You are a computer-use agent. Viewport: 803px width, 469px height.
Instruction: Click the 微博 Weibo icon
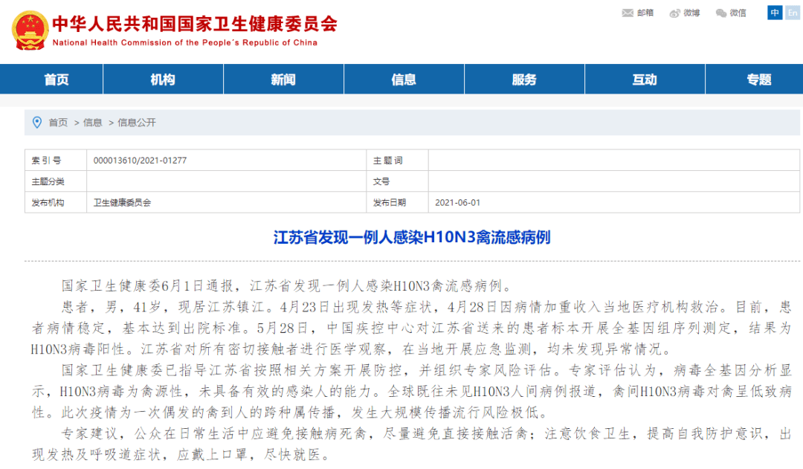[675, 13]
